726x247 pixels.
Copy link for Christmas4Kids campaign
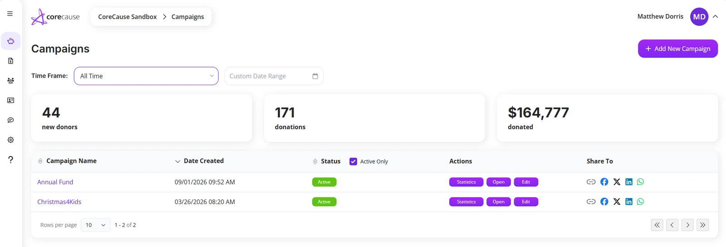pos(591,202)
